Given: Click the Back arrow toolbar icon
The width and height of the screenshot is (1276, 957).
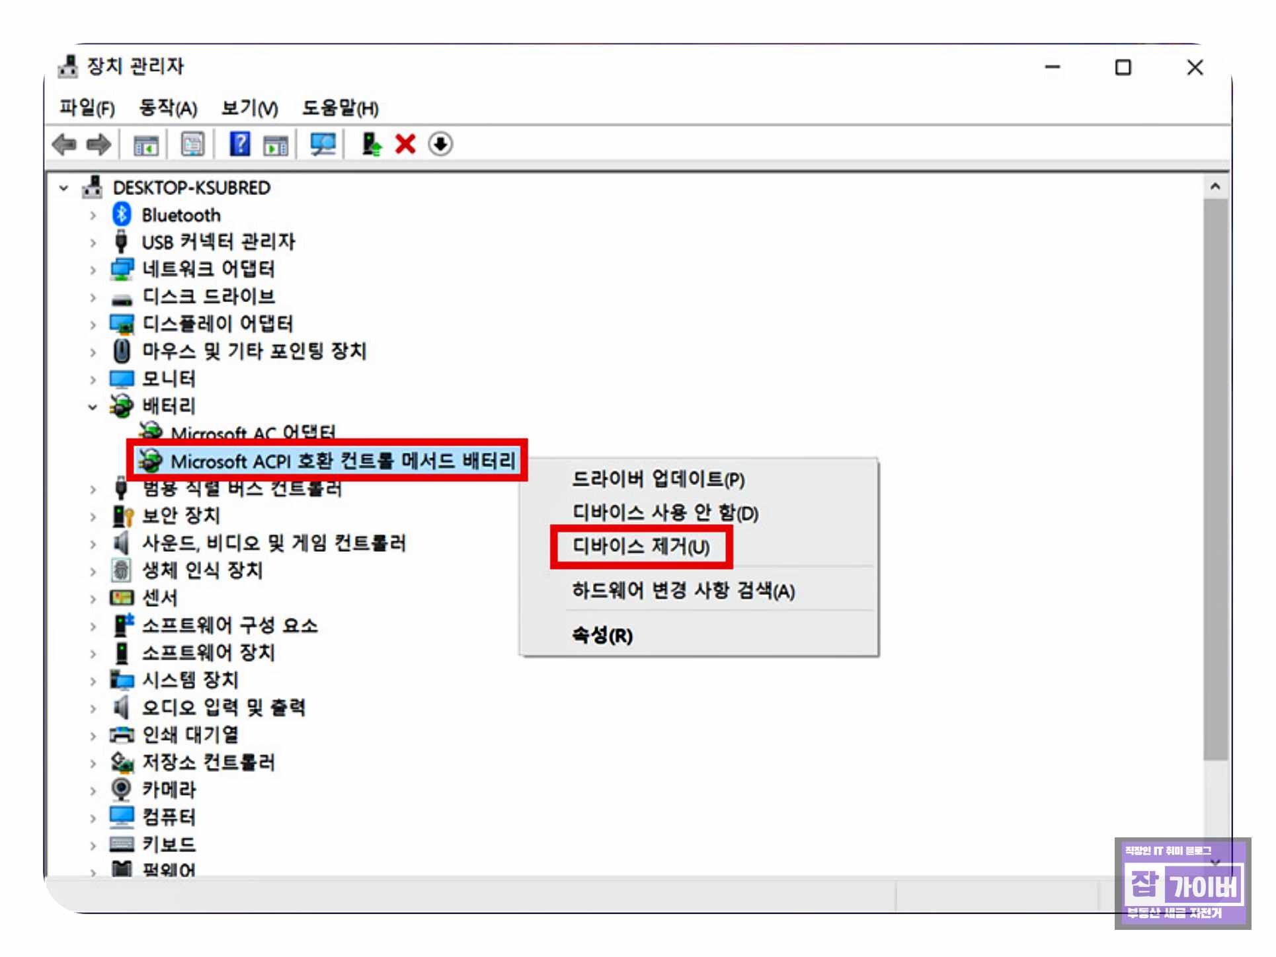Looking at the screenshot, I should [64, 144].
